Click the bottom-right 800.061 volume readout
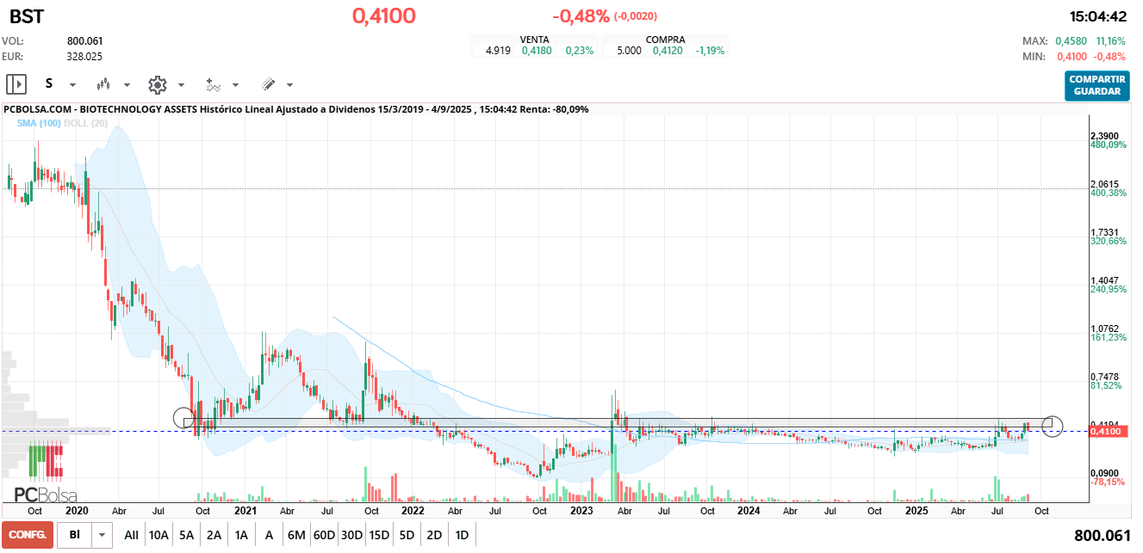 [x=1103, y=535]
